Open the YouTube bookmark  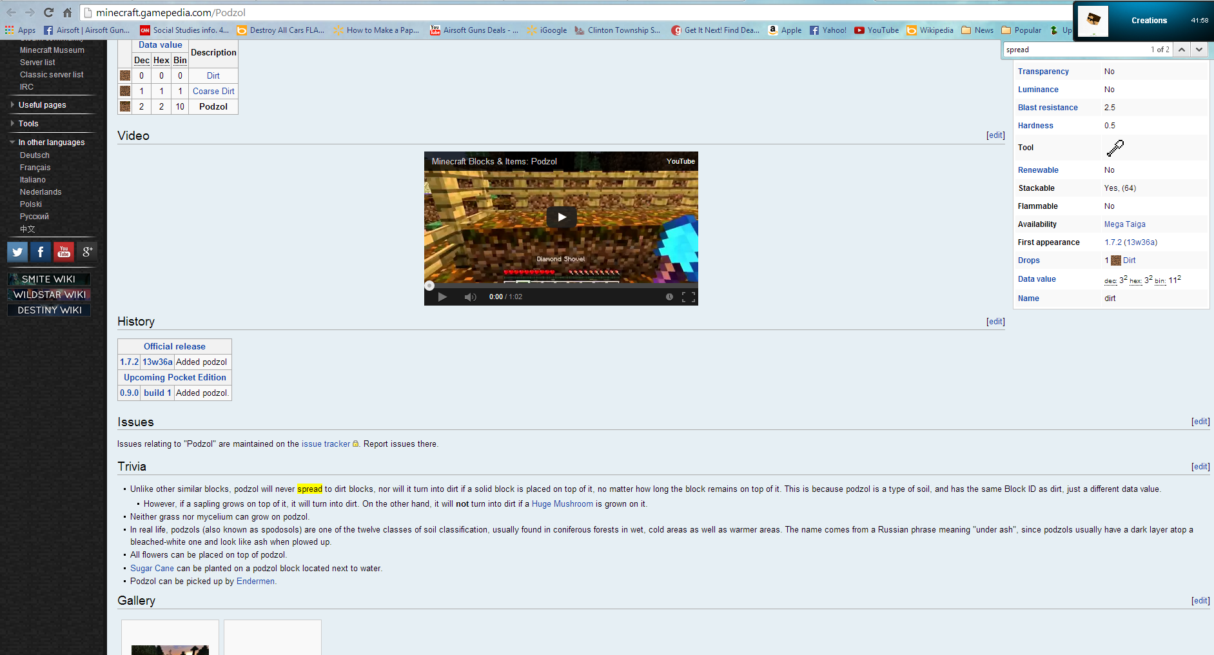877,30
